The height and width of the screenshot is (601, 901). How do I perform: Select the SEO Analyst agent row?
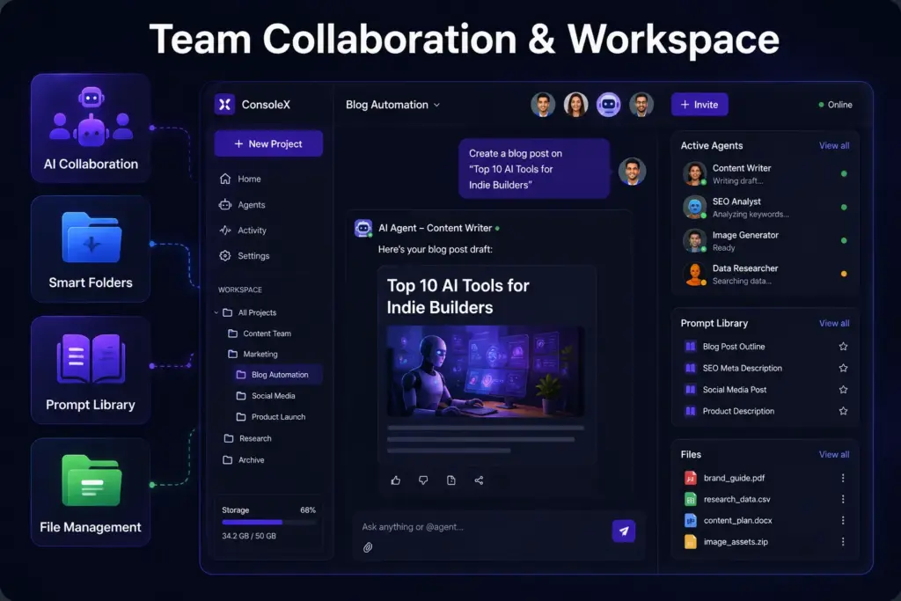[765, 208]
